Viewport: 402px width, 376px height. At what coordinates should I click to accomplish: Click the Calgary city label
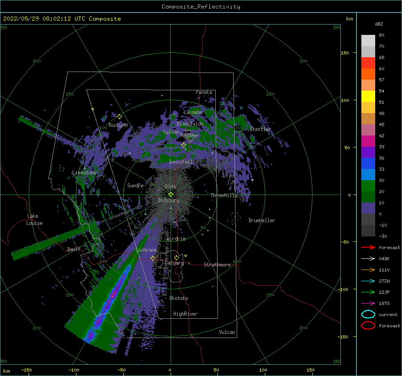174,263
